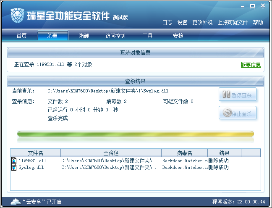
Task: Open the 日志 menu
Action: point(167,22)
